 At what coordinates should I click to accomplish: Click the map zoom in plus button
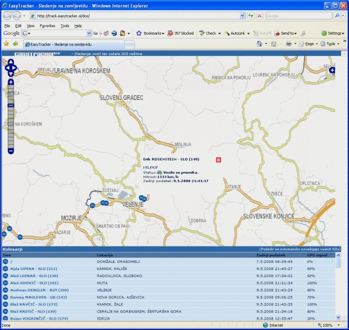pyautogui.click(x=10, y=82)
